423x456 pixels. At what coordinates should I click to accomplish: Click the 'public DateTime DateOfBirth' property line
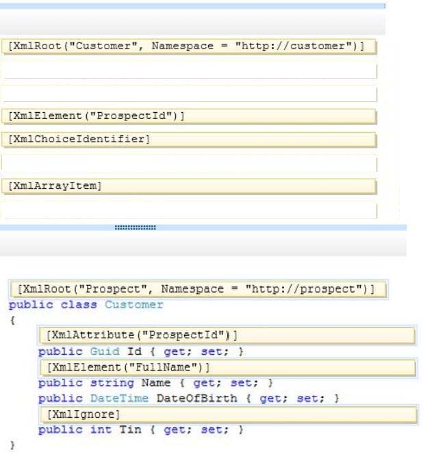pyautogui.click(x=189, y=399)
